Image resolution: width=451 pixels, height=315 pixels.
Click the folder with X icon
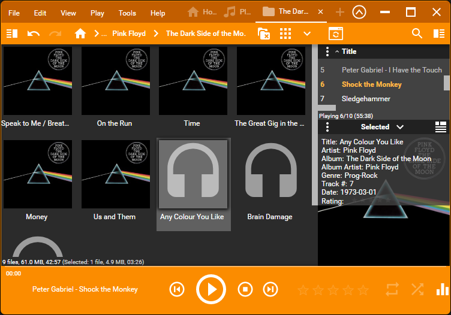click(263, 34)
